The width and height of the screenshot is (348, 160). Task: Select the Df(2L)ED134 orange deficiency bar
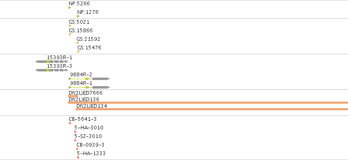[x=212, y=109]
